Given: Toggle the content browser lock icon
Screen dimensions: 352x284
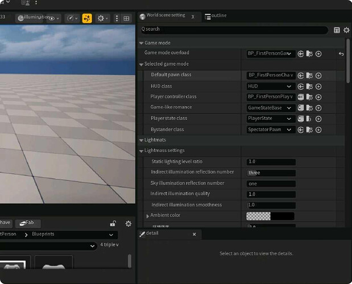Looking at the screenshot, I should (x=113, y=224).
